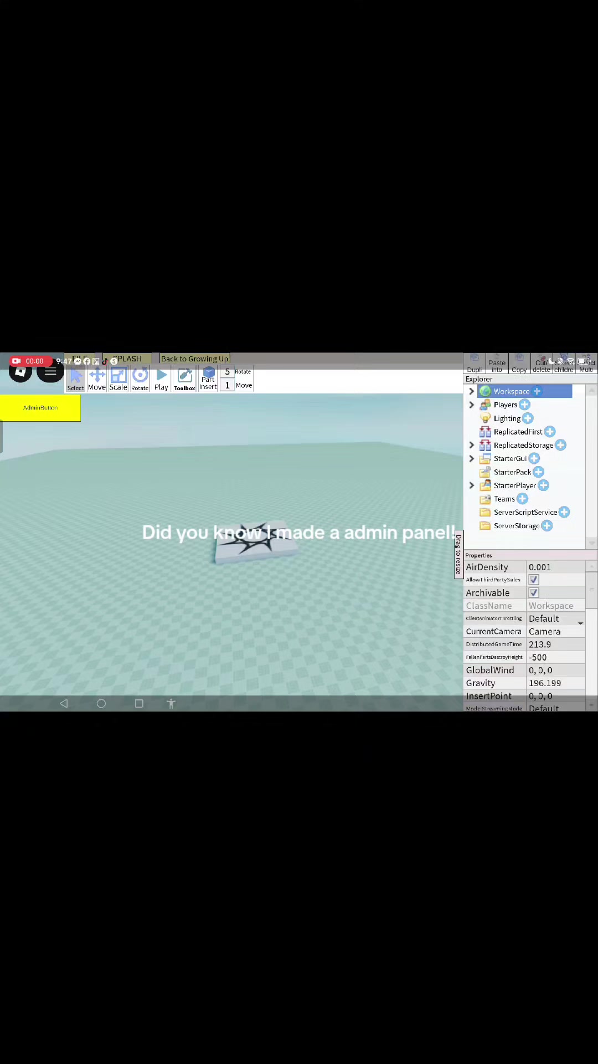Click the CurrentCamera value Camera

pyautogui.click(x=556, y=632)
